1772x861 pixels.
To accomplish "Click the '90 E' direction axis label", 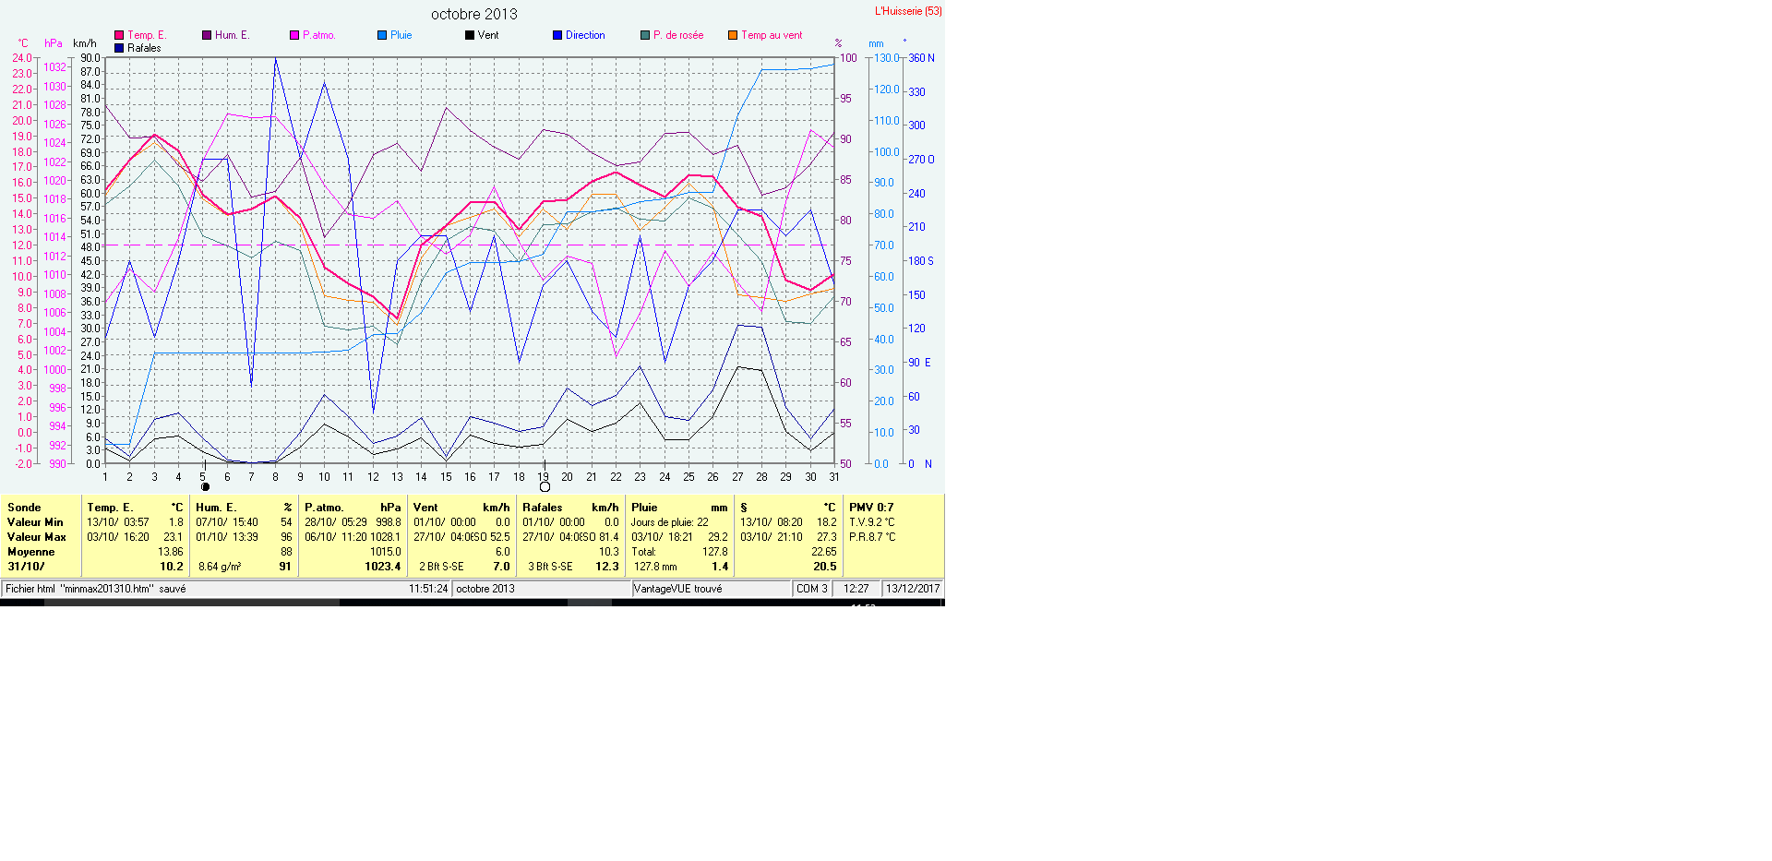I will point(920,363).
